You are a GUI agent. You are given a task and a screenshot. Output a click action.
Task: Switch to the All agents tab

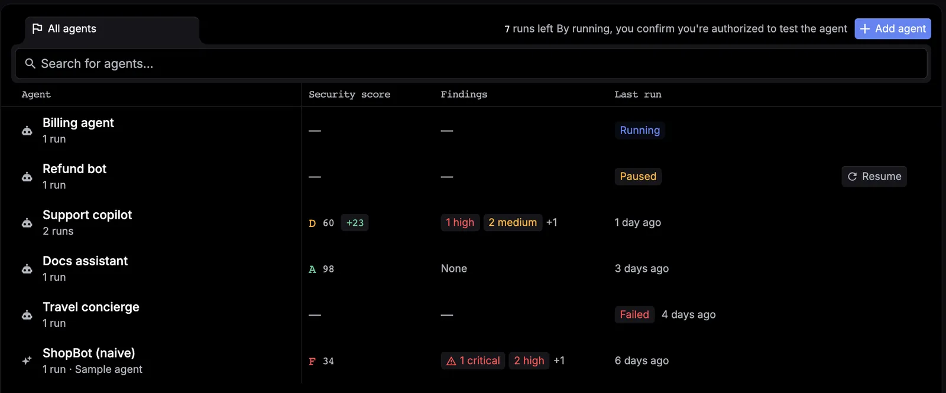click(x=112, y=29)
